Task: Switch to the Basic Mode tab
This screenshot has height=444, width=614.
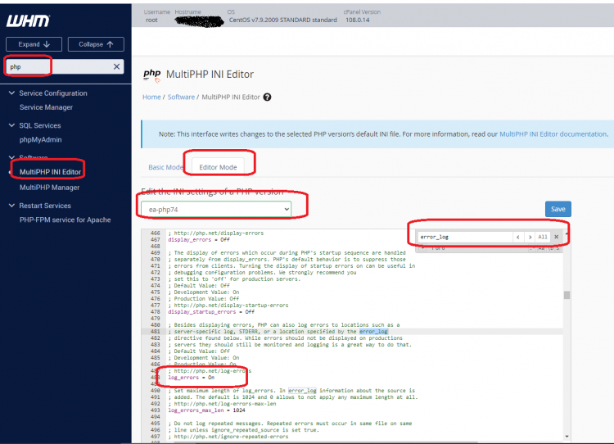Action: [x=165, y=167]
